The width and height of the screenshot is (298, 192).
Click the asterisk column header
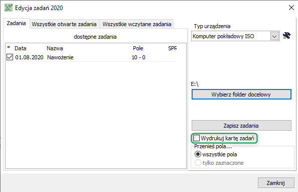click(x=9, y=48)
